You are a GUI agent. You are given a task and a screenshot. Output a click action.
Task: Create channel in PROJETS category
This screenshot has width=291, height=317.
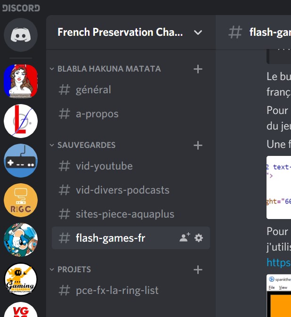tap(198, 270)
